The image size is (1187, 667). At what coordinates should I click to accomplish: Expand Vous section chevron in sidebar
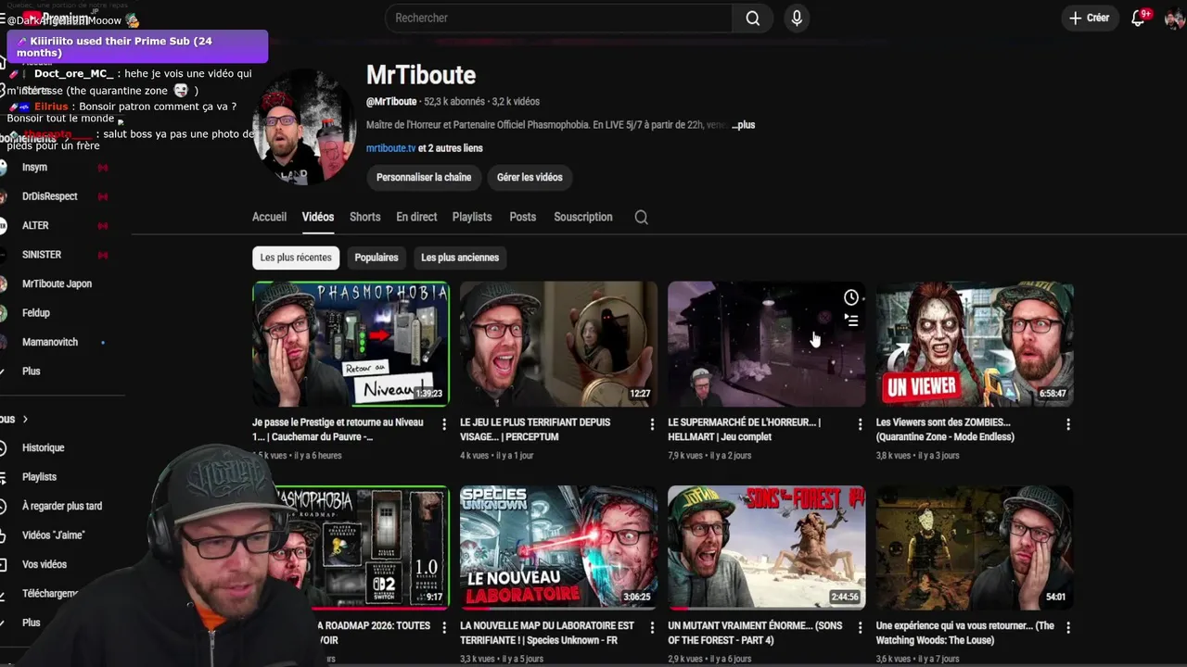(25, 420)
